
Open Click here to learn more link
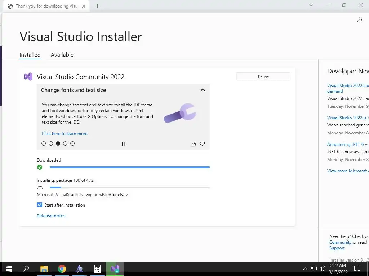coord(65,134)
